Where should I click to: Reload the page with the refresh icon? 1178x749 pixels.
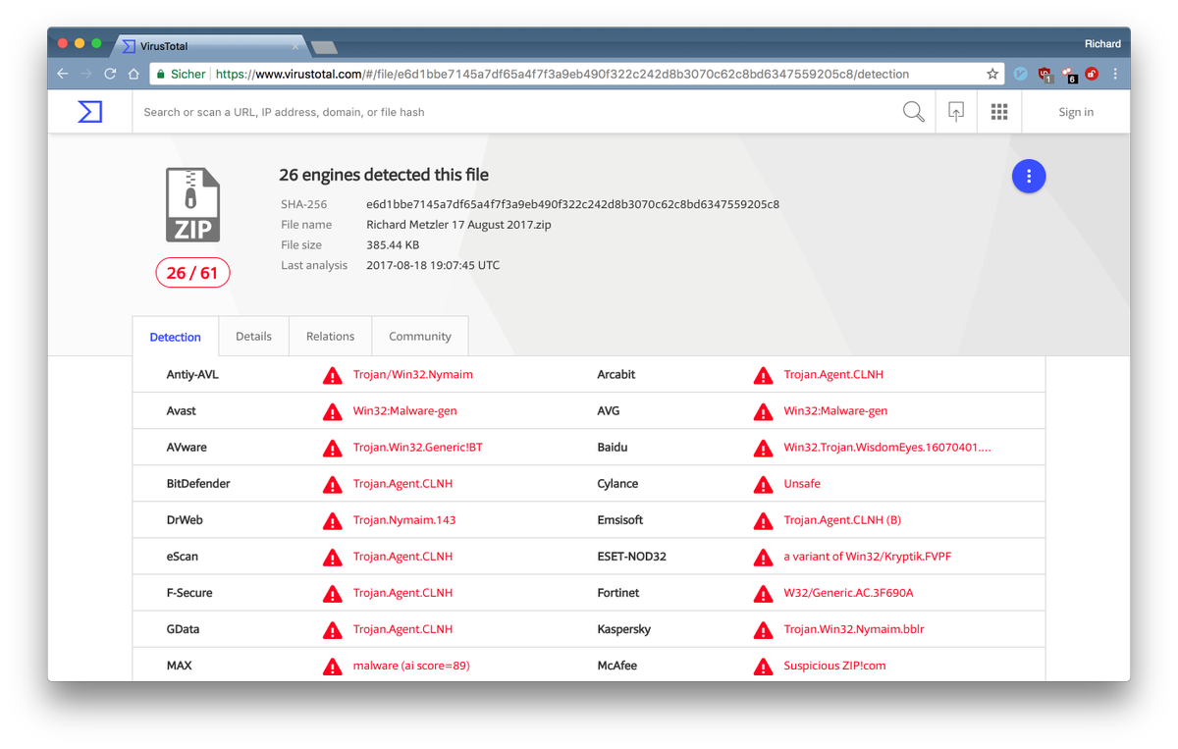(x=110, y=74)
